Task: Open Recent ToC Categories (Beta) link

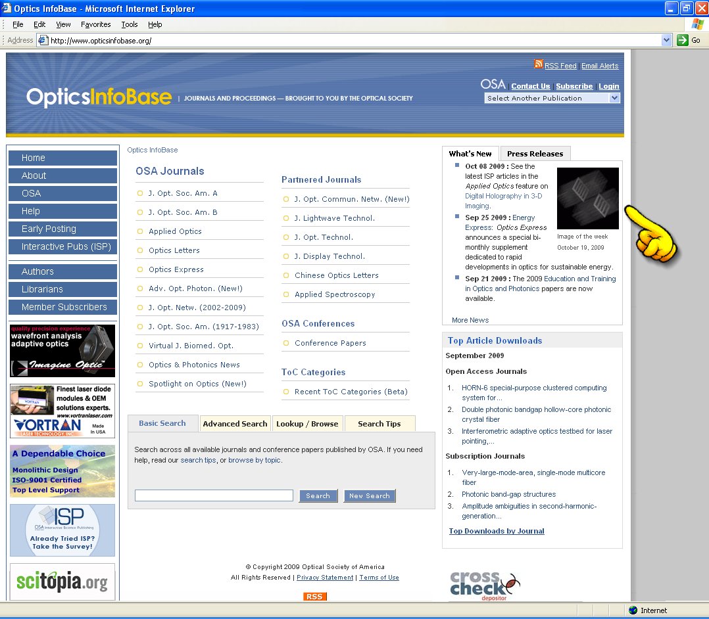Action: pyautogui.click(x=351, y=392)
